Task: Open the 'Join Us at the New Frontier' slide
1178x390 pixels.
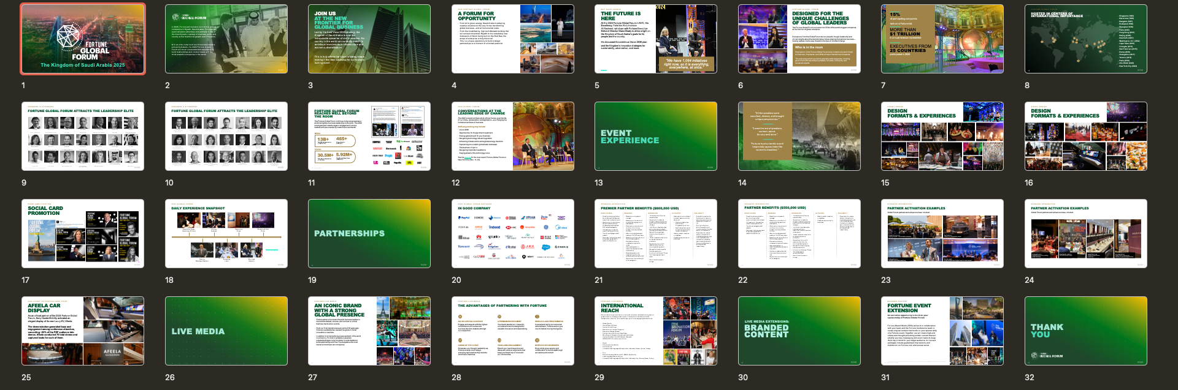Action: point(369,39)
